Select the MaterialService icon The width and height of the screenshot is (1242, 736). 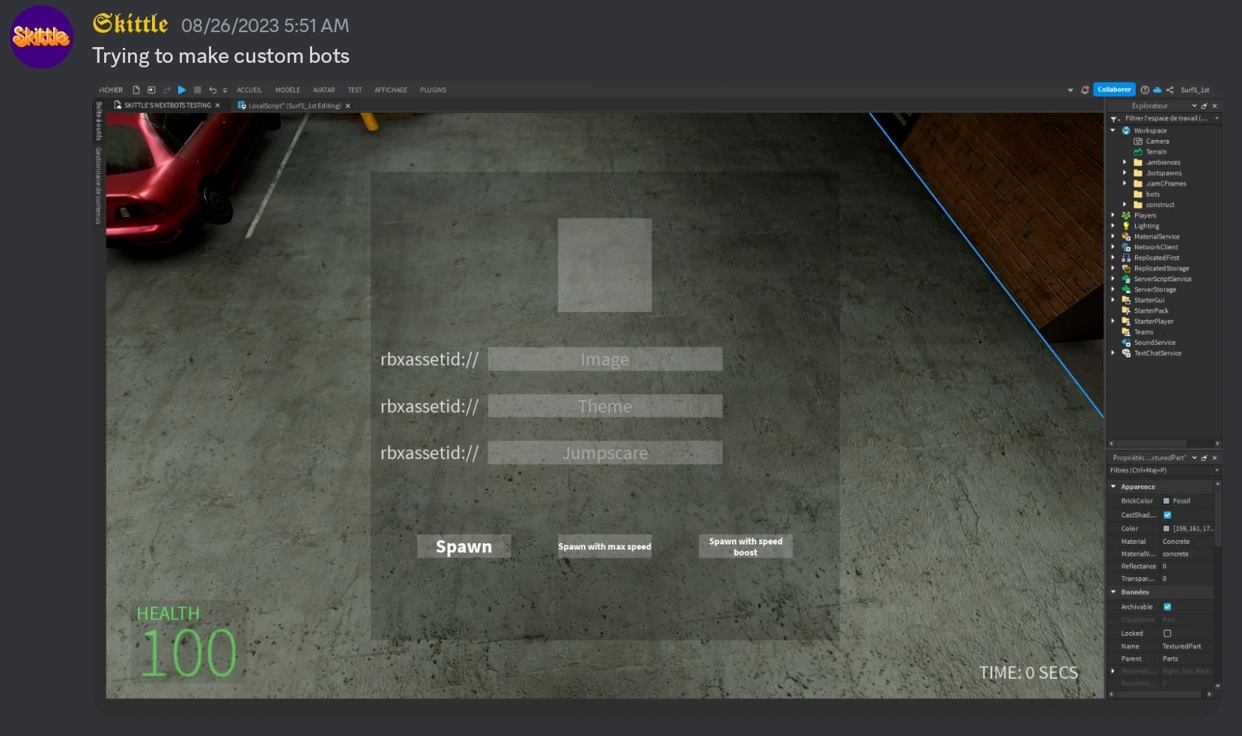pos(1126,236)
